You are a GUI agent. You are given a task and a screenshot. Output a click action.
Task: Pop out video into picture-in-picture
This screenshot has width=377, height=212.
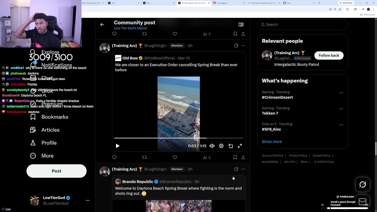point(231,146)
